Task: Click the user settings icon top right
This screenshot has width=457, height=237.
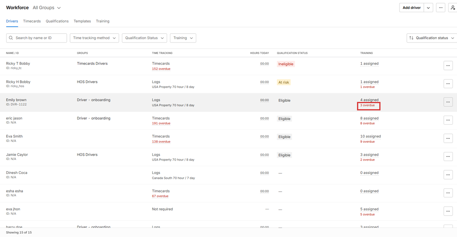Action: [x=453, y=8]
